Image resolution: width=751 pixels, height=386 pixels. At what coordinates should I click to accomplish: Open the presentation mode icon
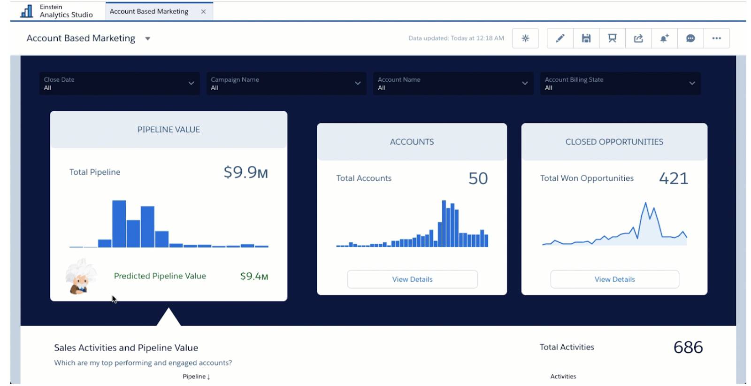(x=612, y=39)
